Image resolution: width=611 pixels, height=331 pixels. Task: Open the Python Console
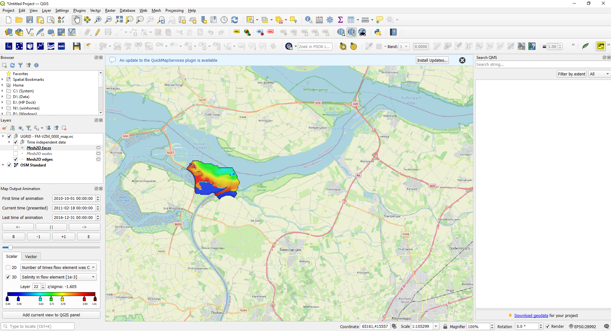pos(378,32)
